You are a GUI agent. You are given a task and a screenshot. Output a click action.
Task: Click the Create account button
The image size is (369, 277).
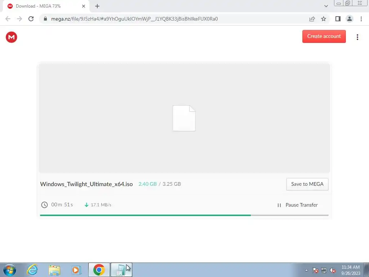pyautogui.click(x=324, y=36)
